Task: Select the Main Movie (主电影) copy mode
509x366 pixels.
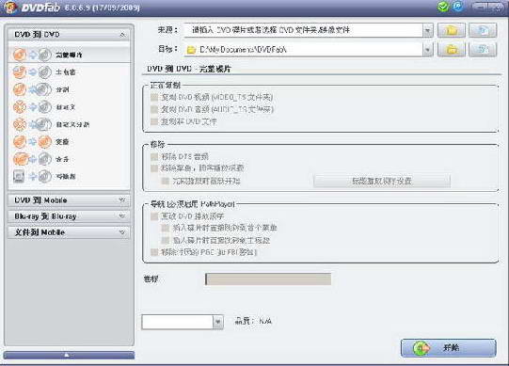Action: (69, 72)
